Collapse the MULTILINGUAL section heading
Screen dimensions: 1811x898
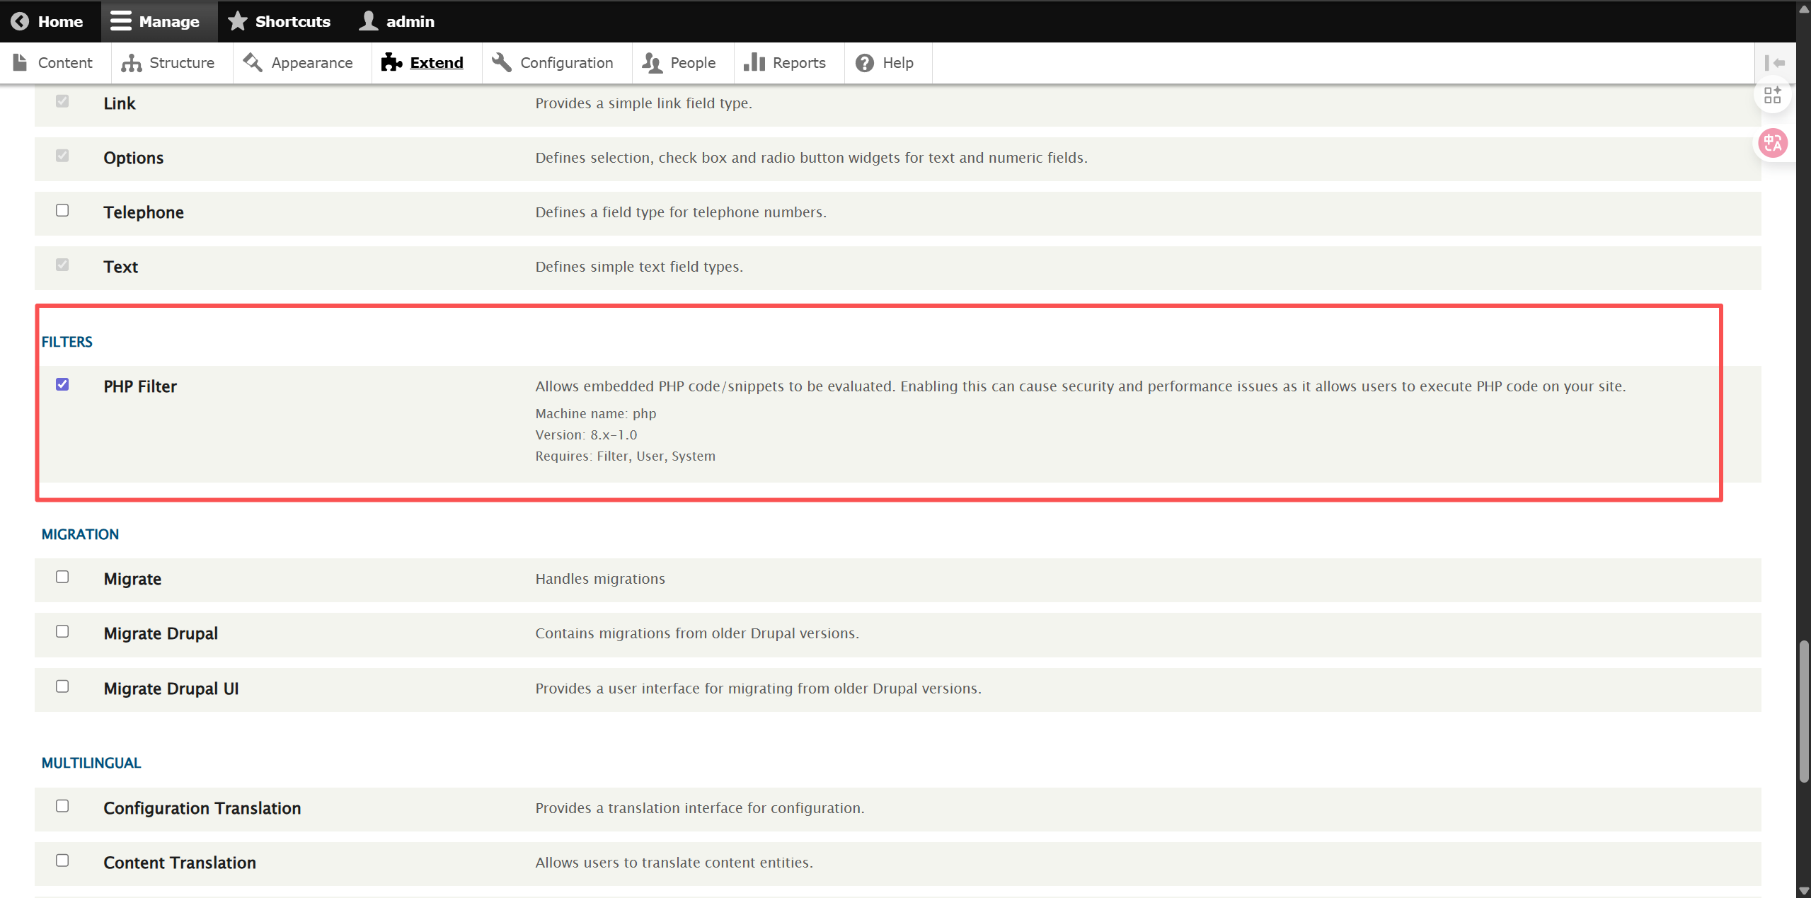pos(91,763)
